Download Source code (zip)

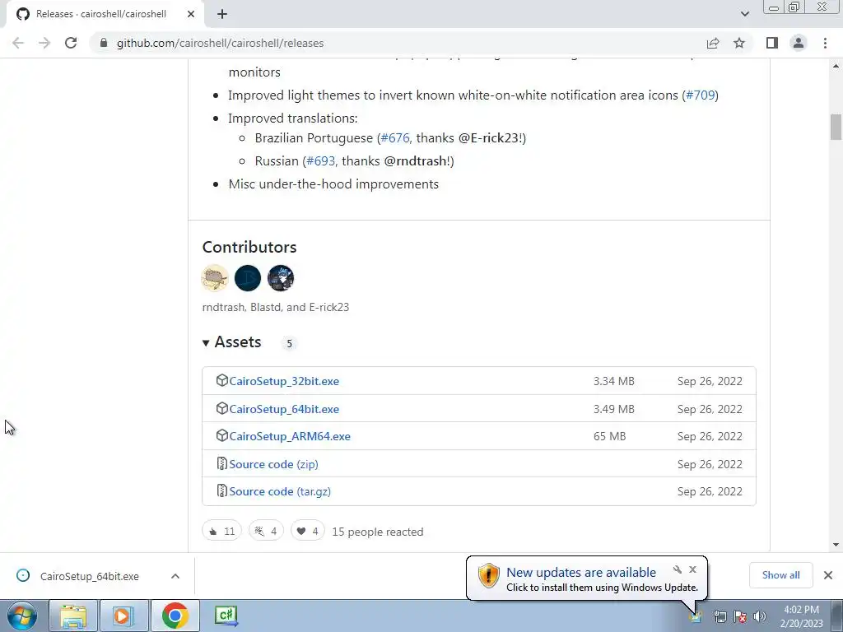coord(273,464)
